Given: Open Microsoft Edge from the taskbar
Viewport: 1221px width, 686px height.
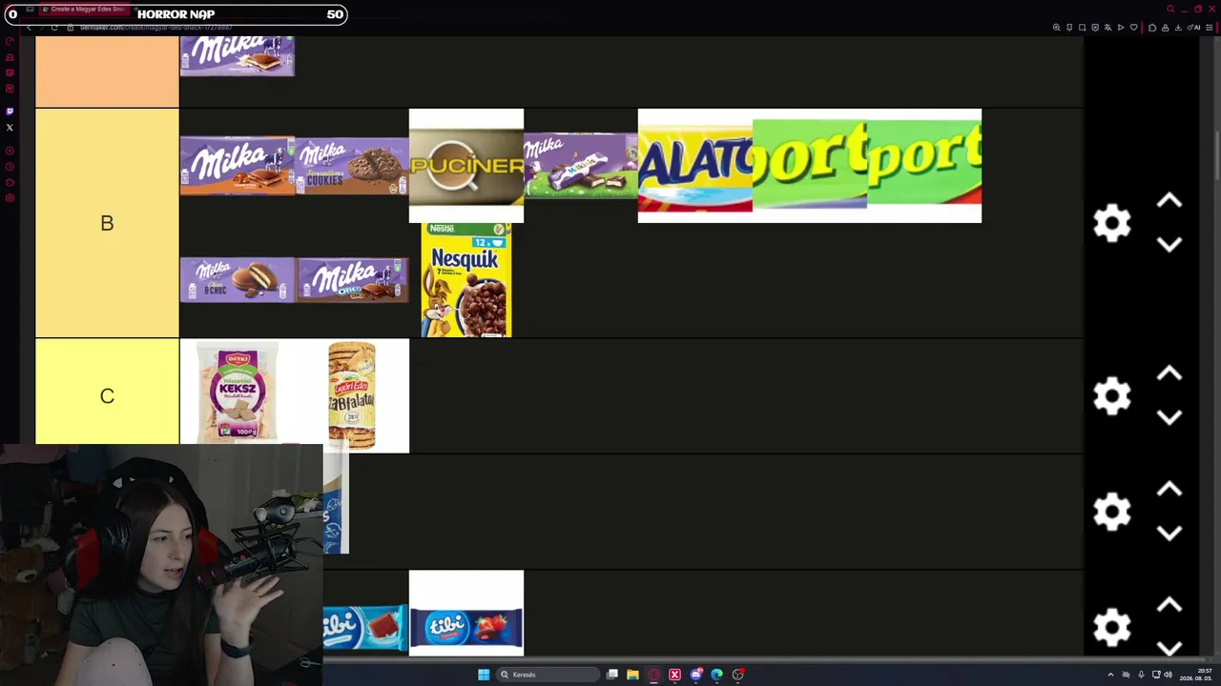Looking at the screenshot, I should tap(717, 675).
